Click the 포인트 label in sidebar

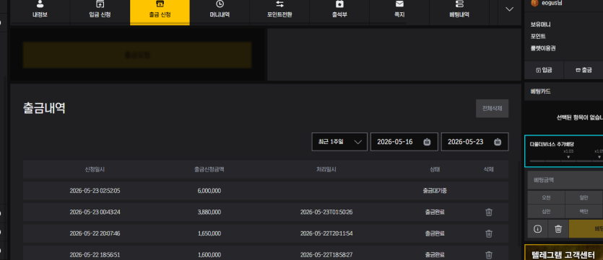coord(538,37)
